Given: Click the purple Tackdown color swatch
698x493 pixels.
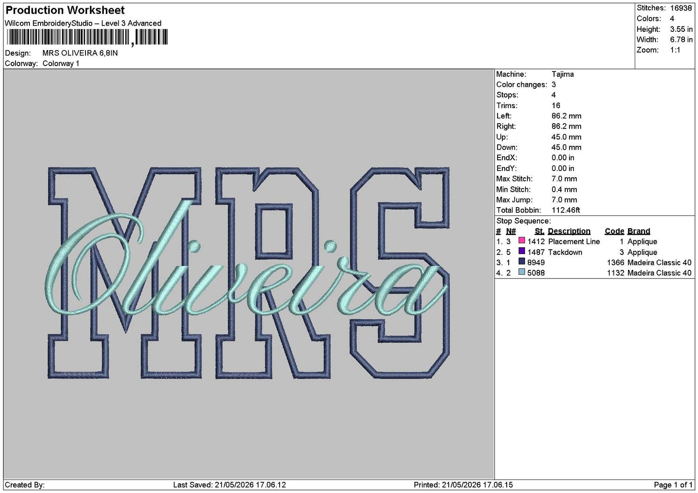Looking at the screenshot, I should pos(522,252).
